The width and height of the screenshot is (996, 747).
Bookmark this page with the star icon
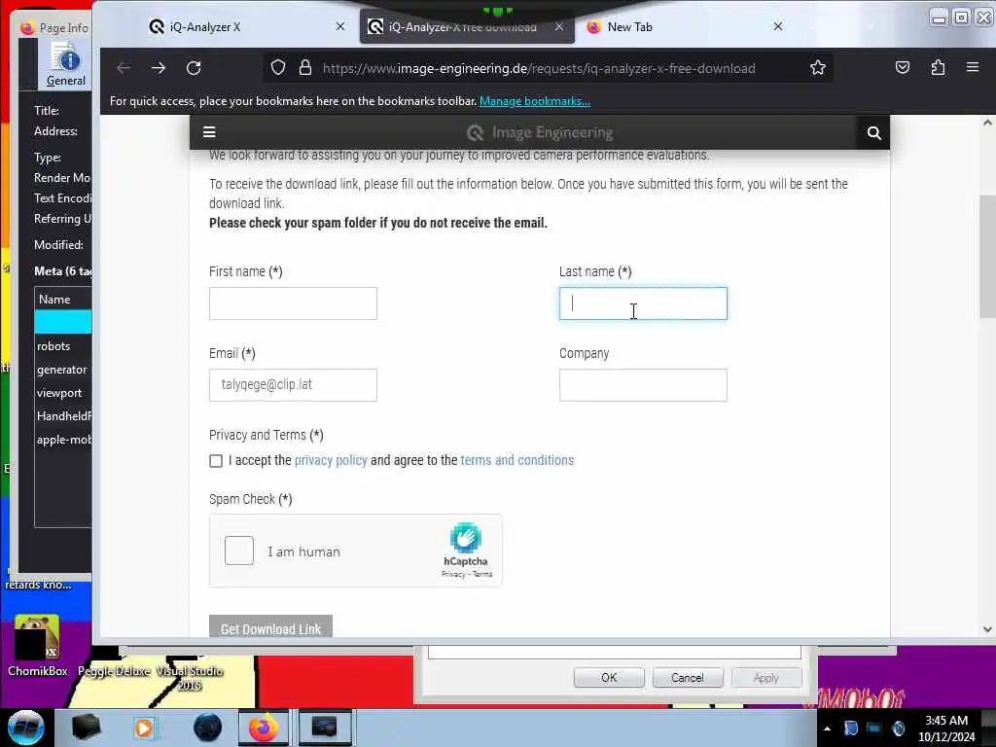click(x=817, y=68)
